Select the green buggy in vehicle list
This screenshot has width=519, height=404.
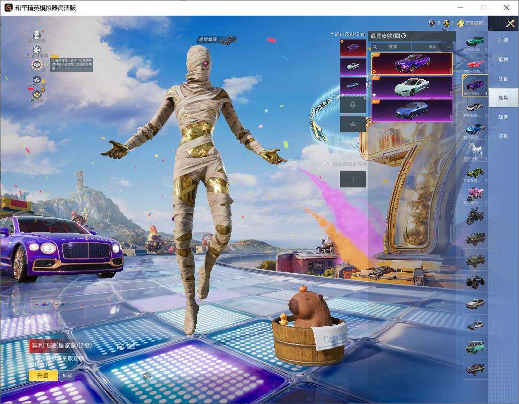click(x=475, y=173)
